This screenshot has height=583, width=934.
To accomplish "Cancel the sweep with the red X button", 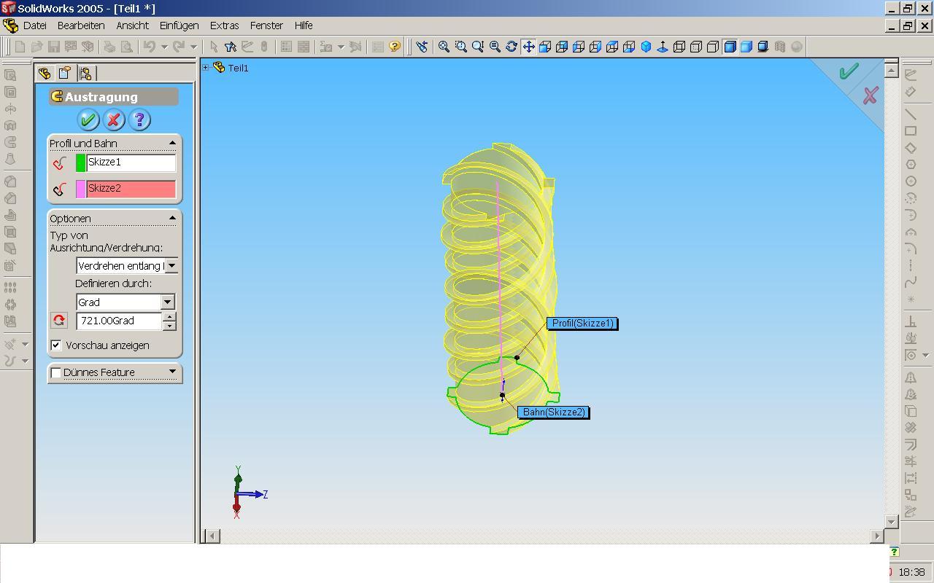I will point(113,120).
